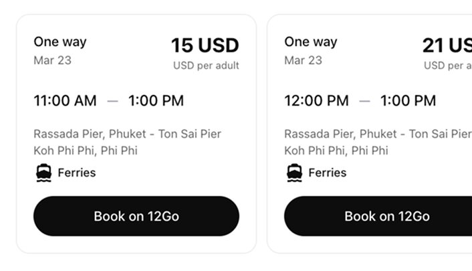Click the Mar 23 date in first card

[x=52, y=60]
